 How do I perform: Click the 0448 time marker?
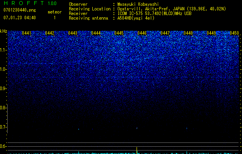coord(188,33)
